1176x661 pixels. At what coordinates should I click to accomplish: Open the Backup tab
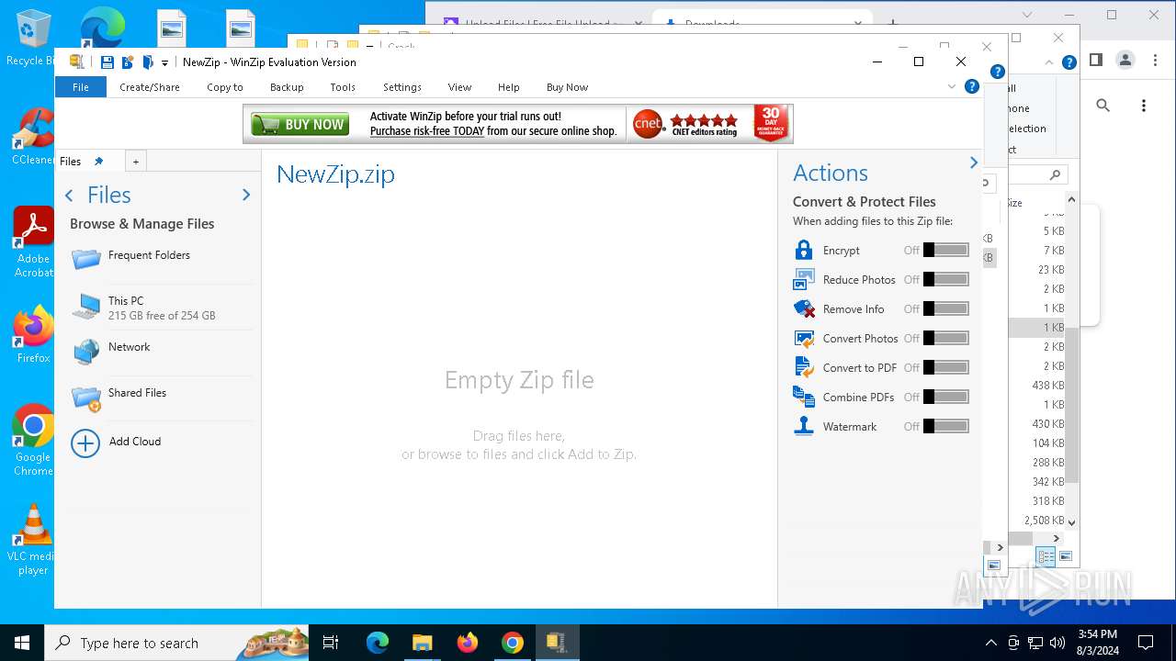(287, 87)
